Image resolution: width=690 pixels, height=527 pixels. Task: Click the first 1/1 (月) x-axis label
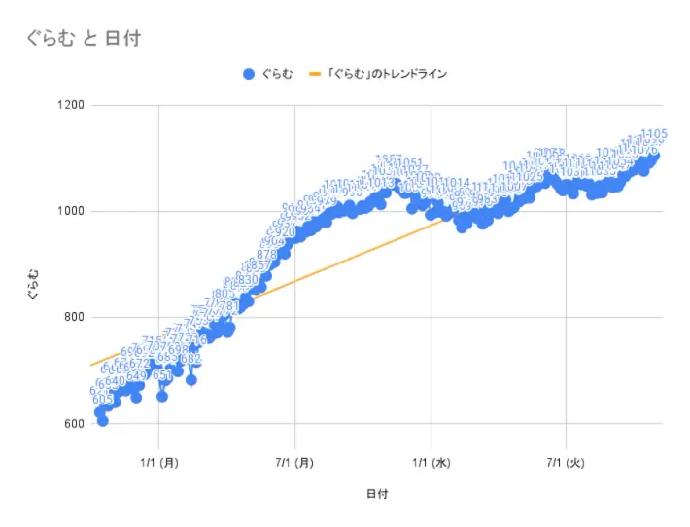pos(158,462)
